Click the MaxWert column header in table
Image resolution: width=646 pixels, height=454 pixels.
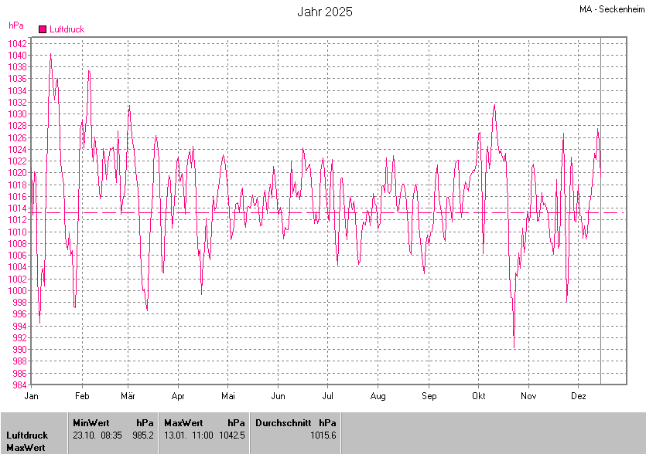point(183,423)
